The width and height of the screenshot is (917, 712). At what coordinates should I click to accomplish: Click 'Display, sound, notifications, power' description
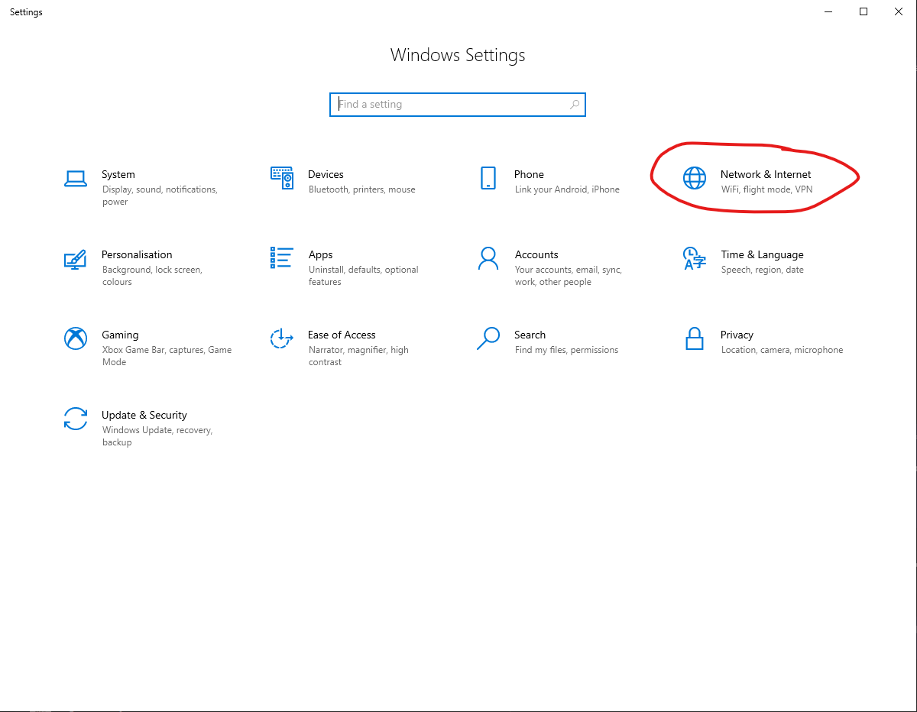click(x=160, y=196)
